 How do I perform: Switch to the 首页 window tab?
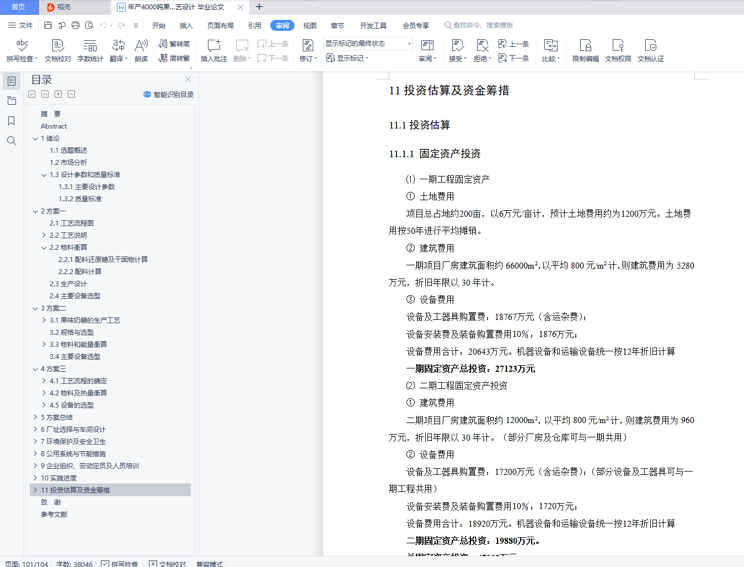19,7
